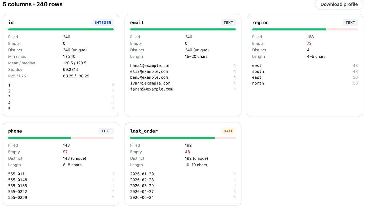Click the red empty count 48 in last_order
The height and width of the screenshot is (209, 366).
coord(188,152)
